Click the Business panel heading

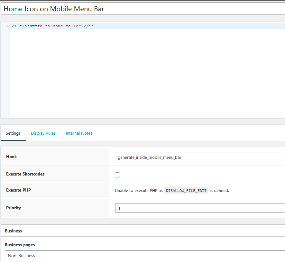click(x=13, y=231)
